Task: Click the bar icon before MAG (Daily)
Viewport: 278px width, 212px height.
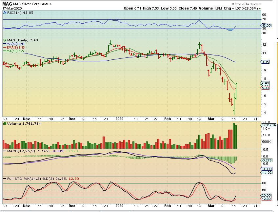Action: pos(5,40)
